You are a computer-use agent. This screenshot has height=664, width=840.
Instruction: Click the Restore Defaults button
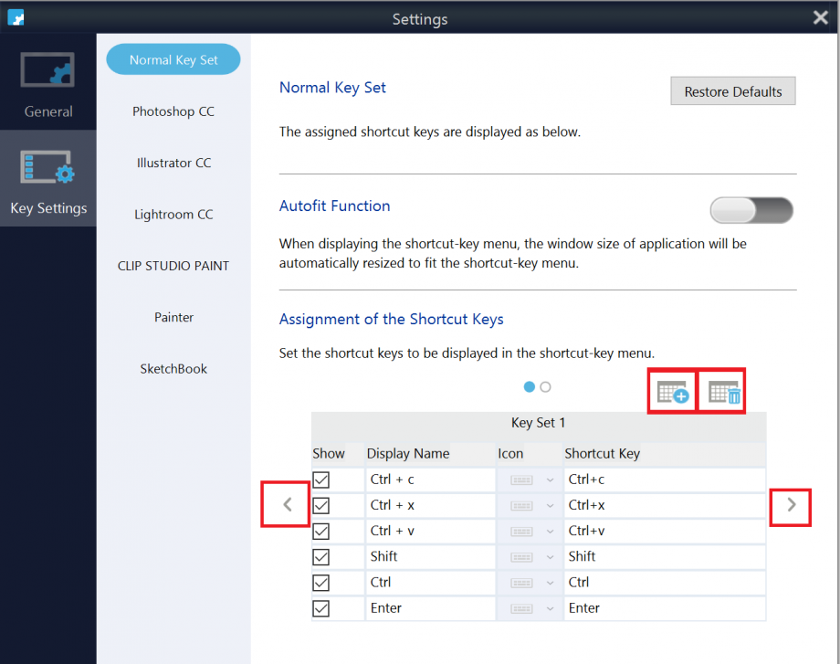pos(733,91)
